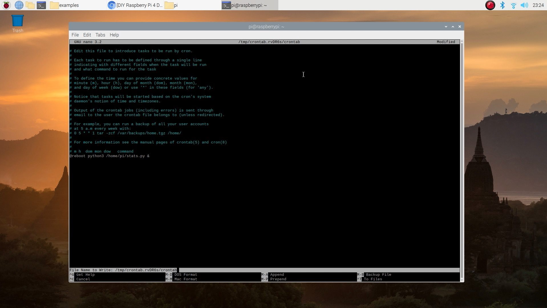
Task: Open the Bluetooth tray menu
Action: (x=502, y=5)
